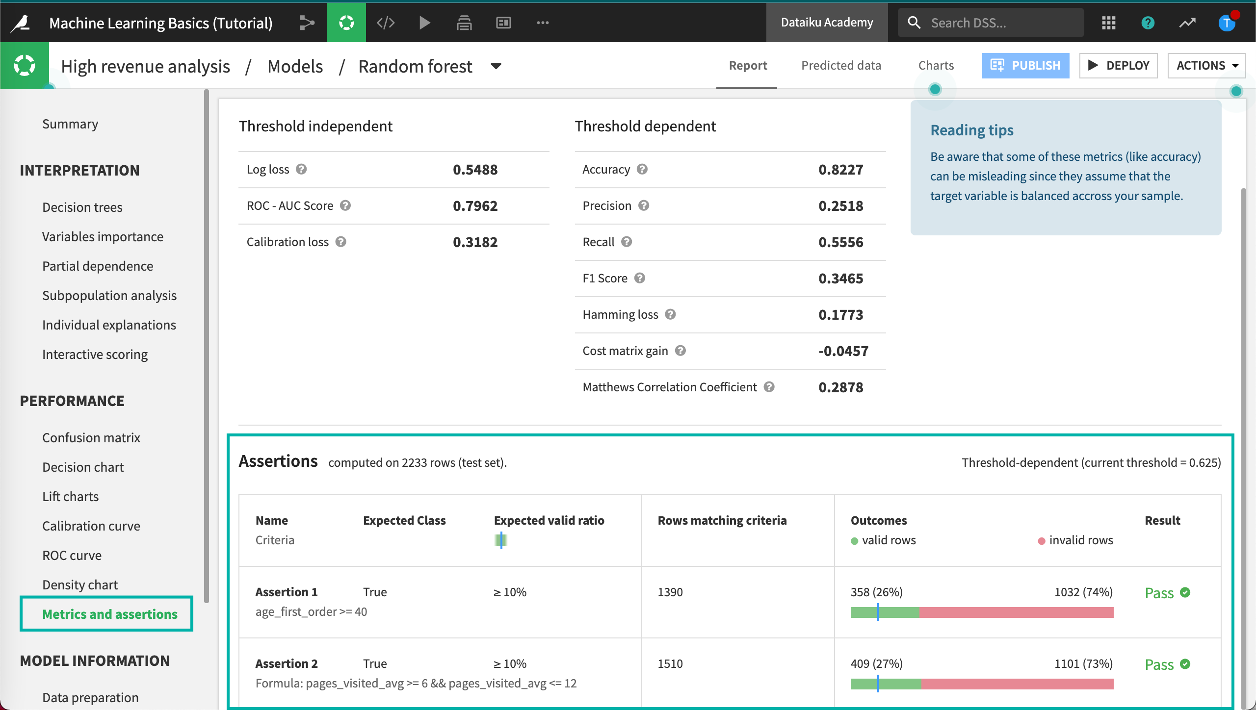Click the Log loss help tooltip icon
Viewport: 1256px width, 711px height.
303,169
